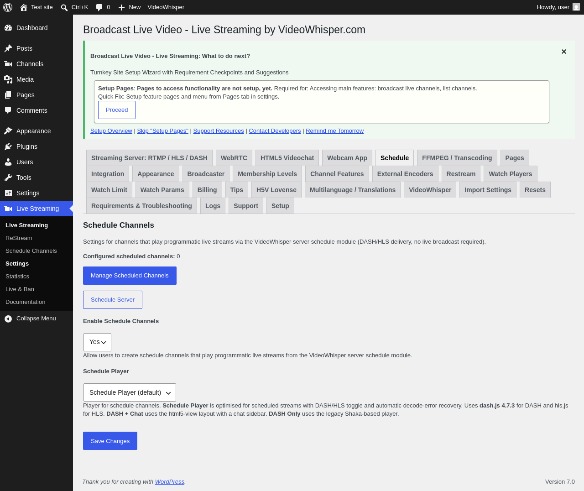This screenshot has height=491, width=584.
Task: Open the Restream tab
Action: tap(461, 174)
